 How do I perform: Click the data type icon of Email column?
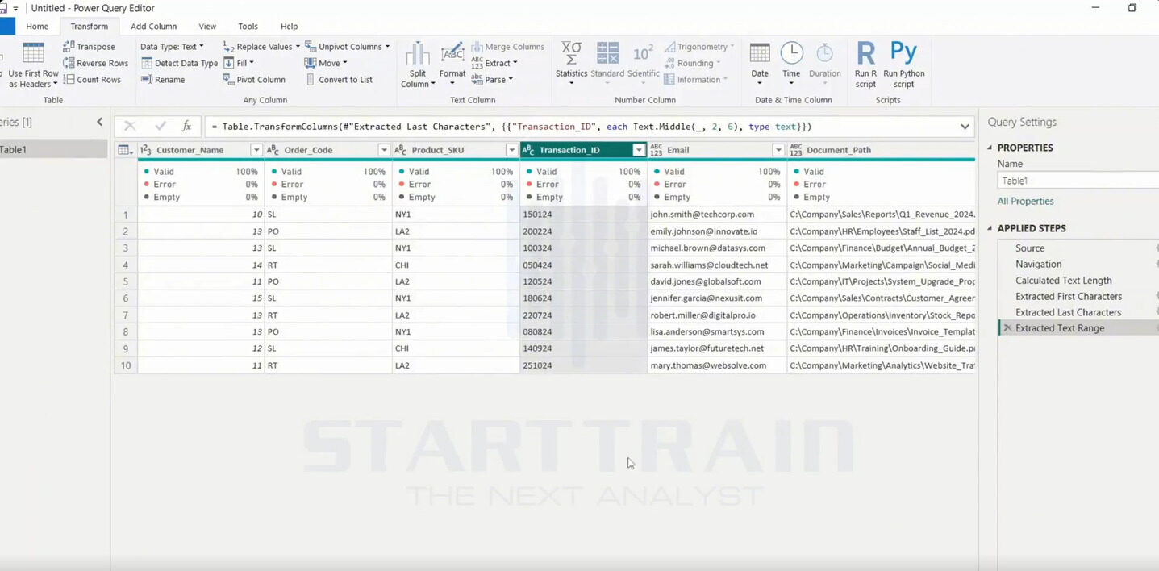[x=657, y=150]
